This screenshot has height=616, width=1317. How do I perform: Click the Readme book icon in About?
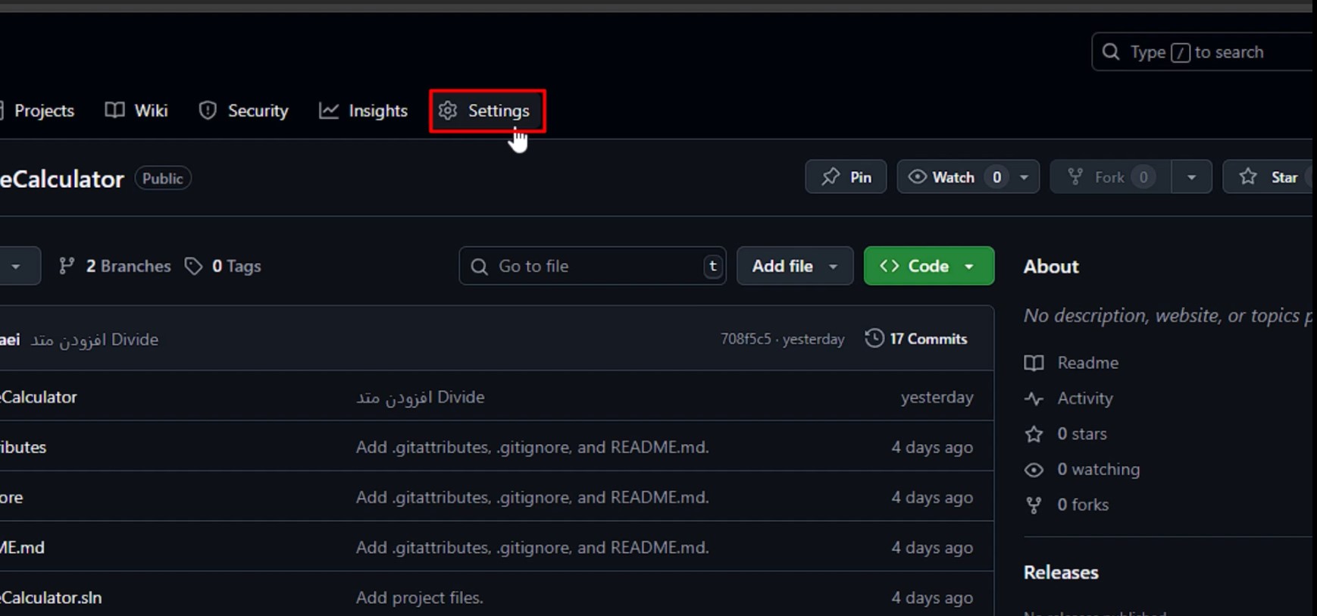click(1034, 363)
